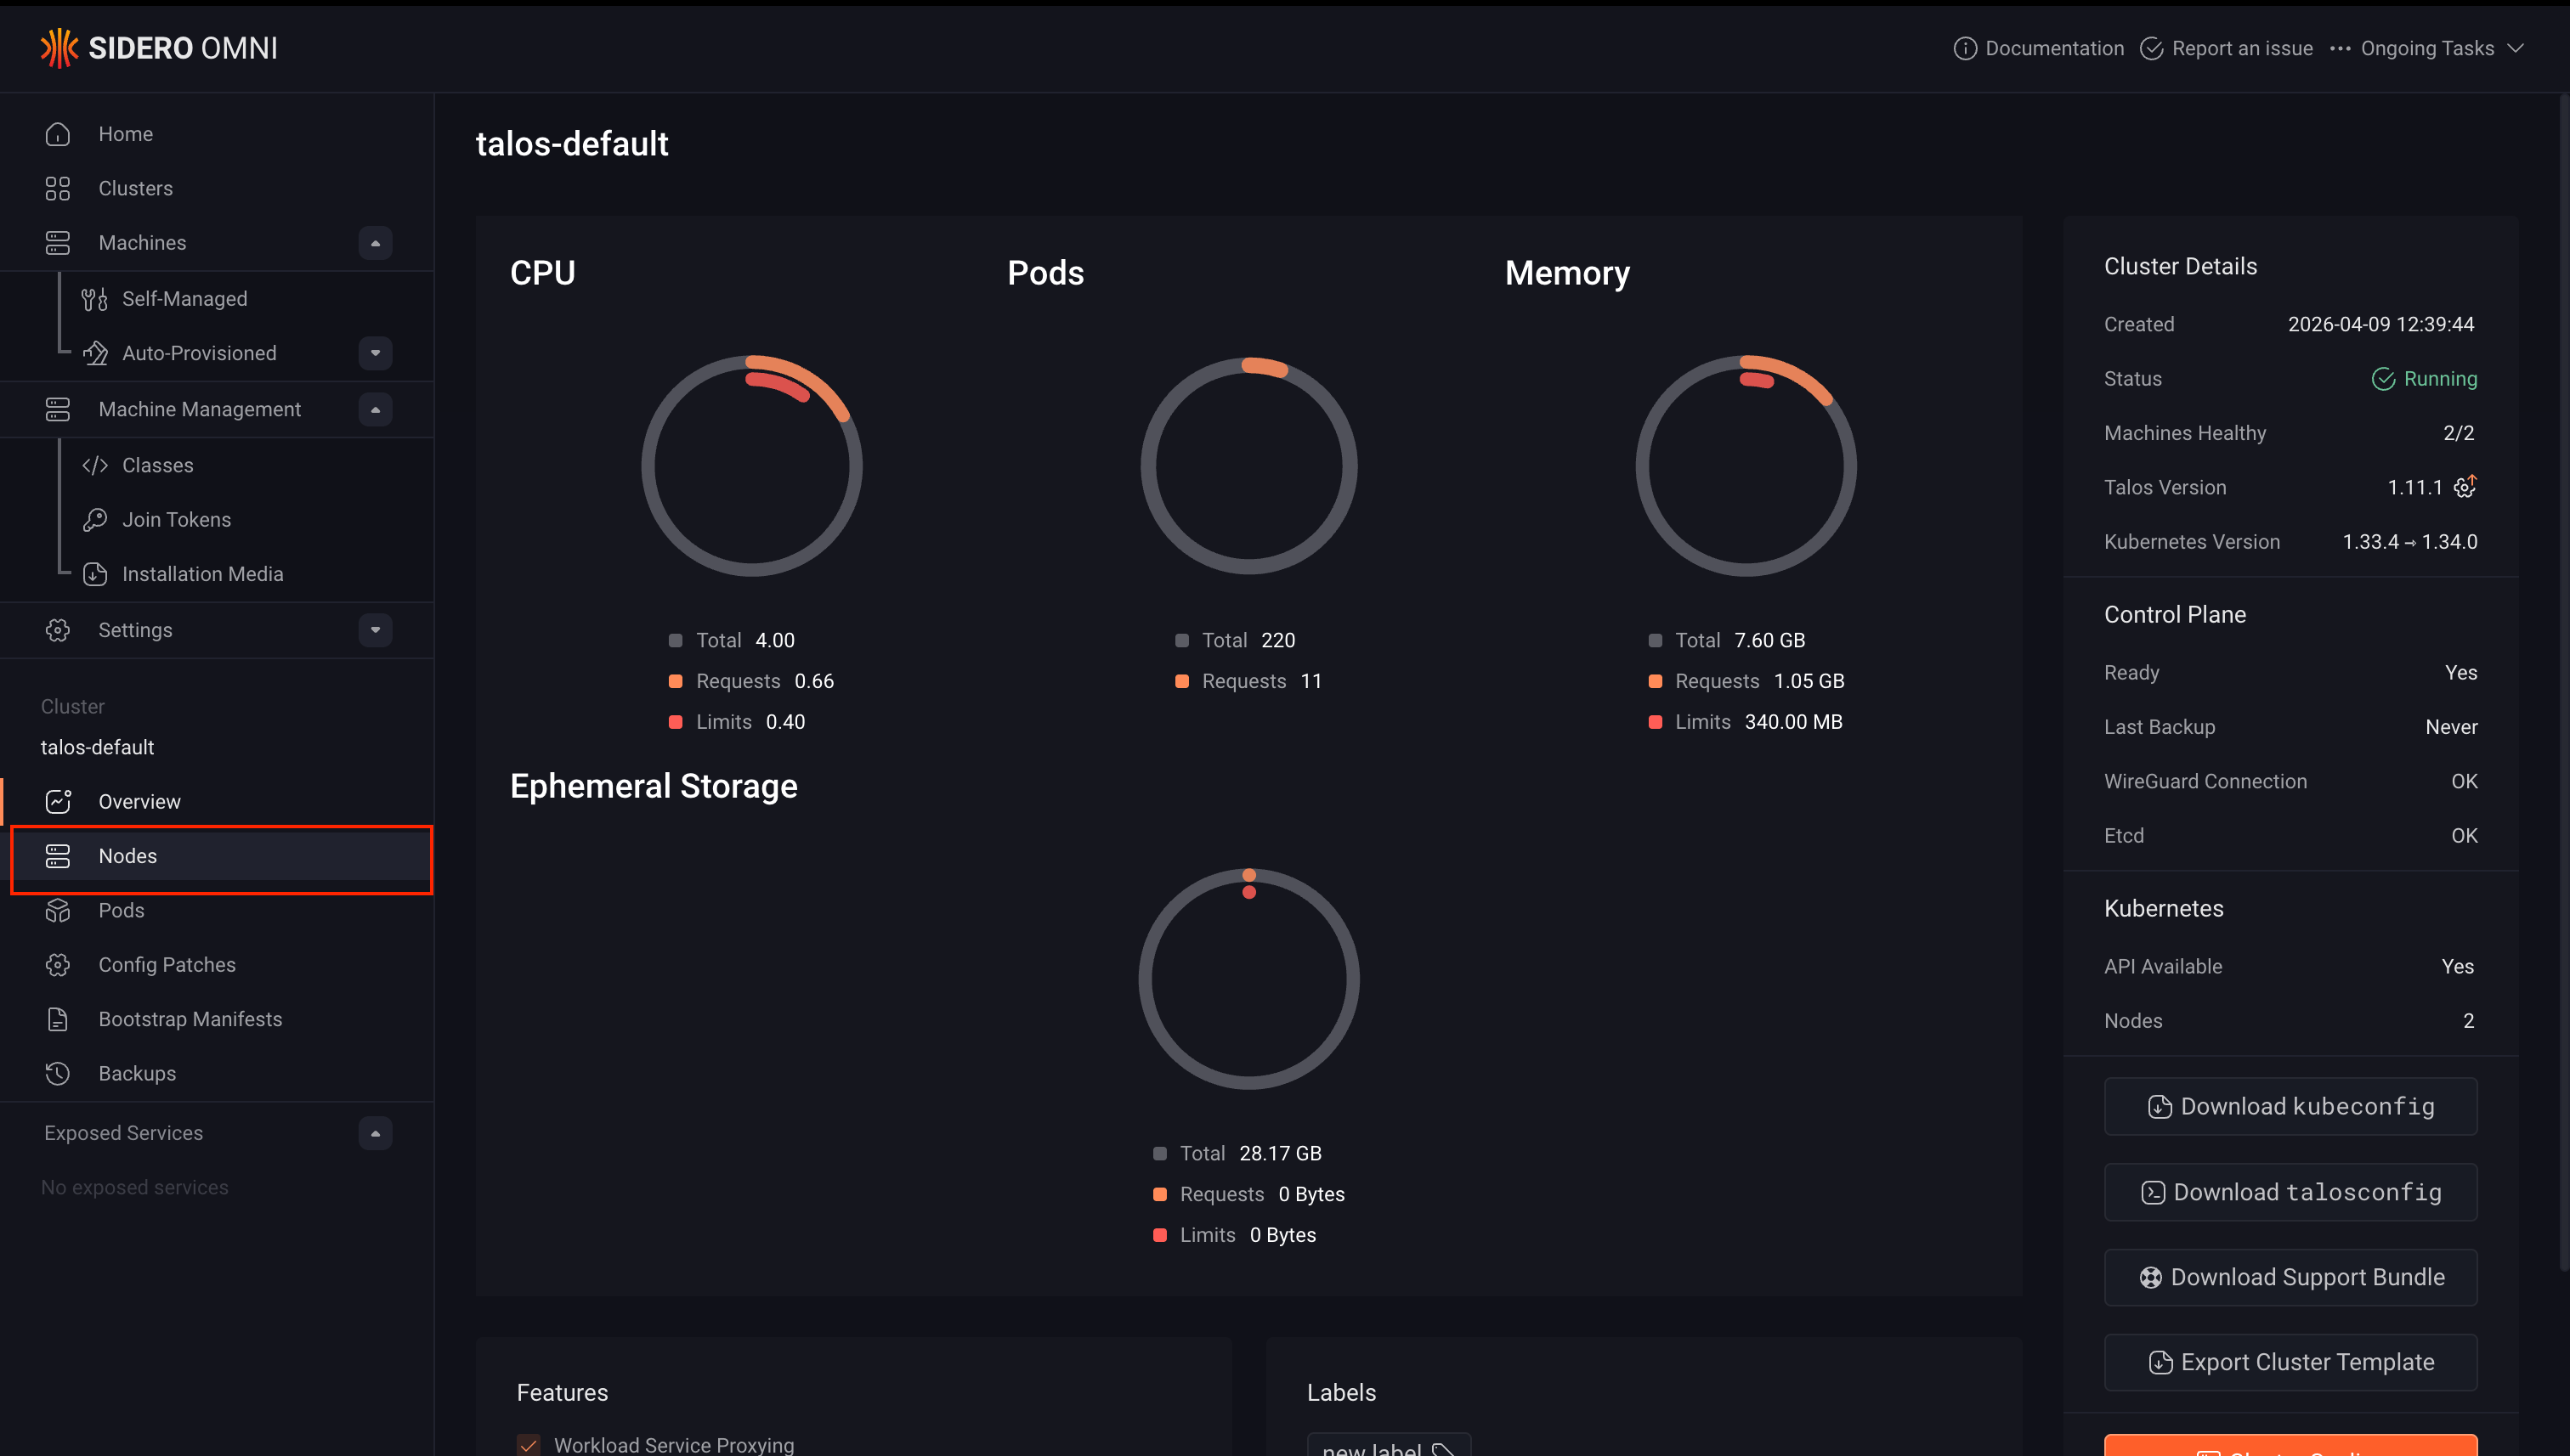The width and height of the screenshot is (2570, 1456).
Task: Click the Backups history icon
Action: pyautogui.click(x=57, y=1073)
